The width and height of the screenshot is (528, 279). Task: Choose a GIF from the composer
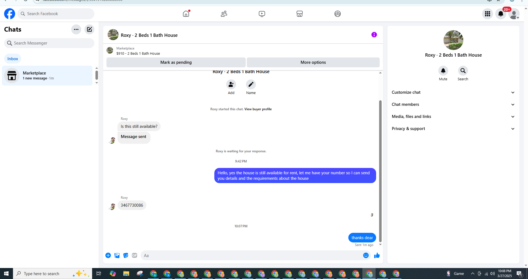(x=135, y=256)
